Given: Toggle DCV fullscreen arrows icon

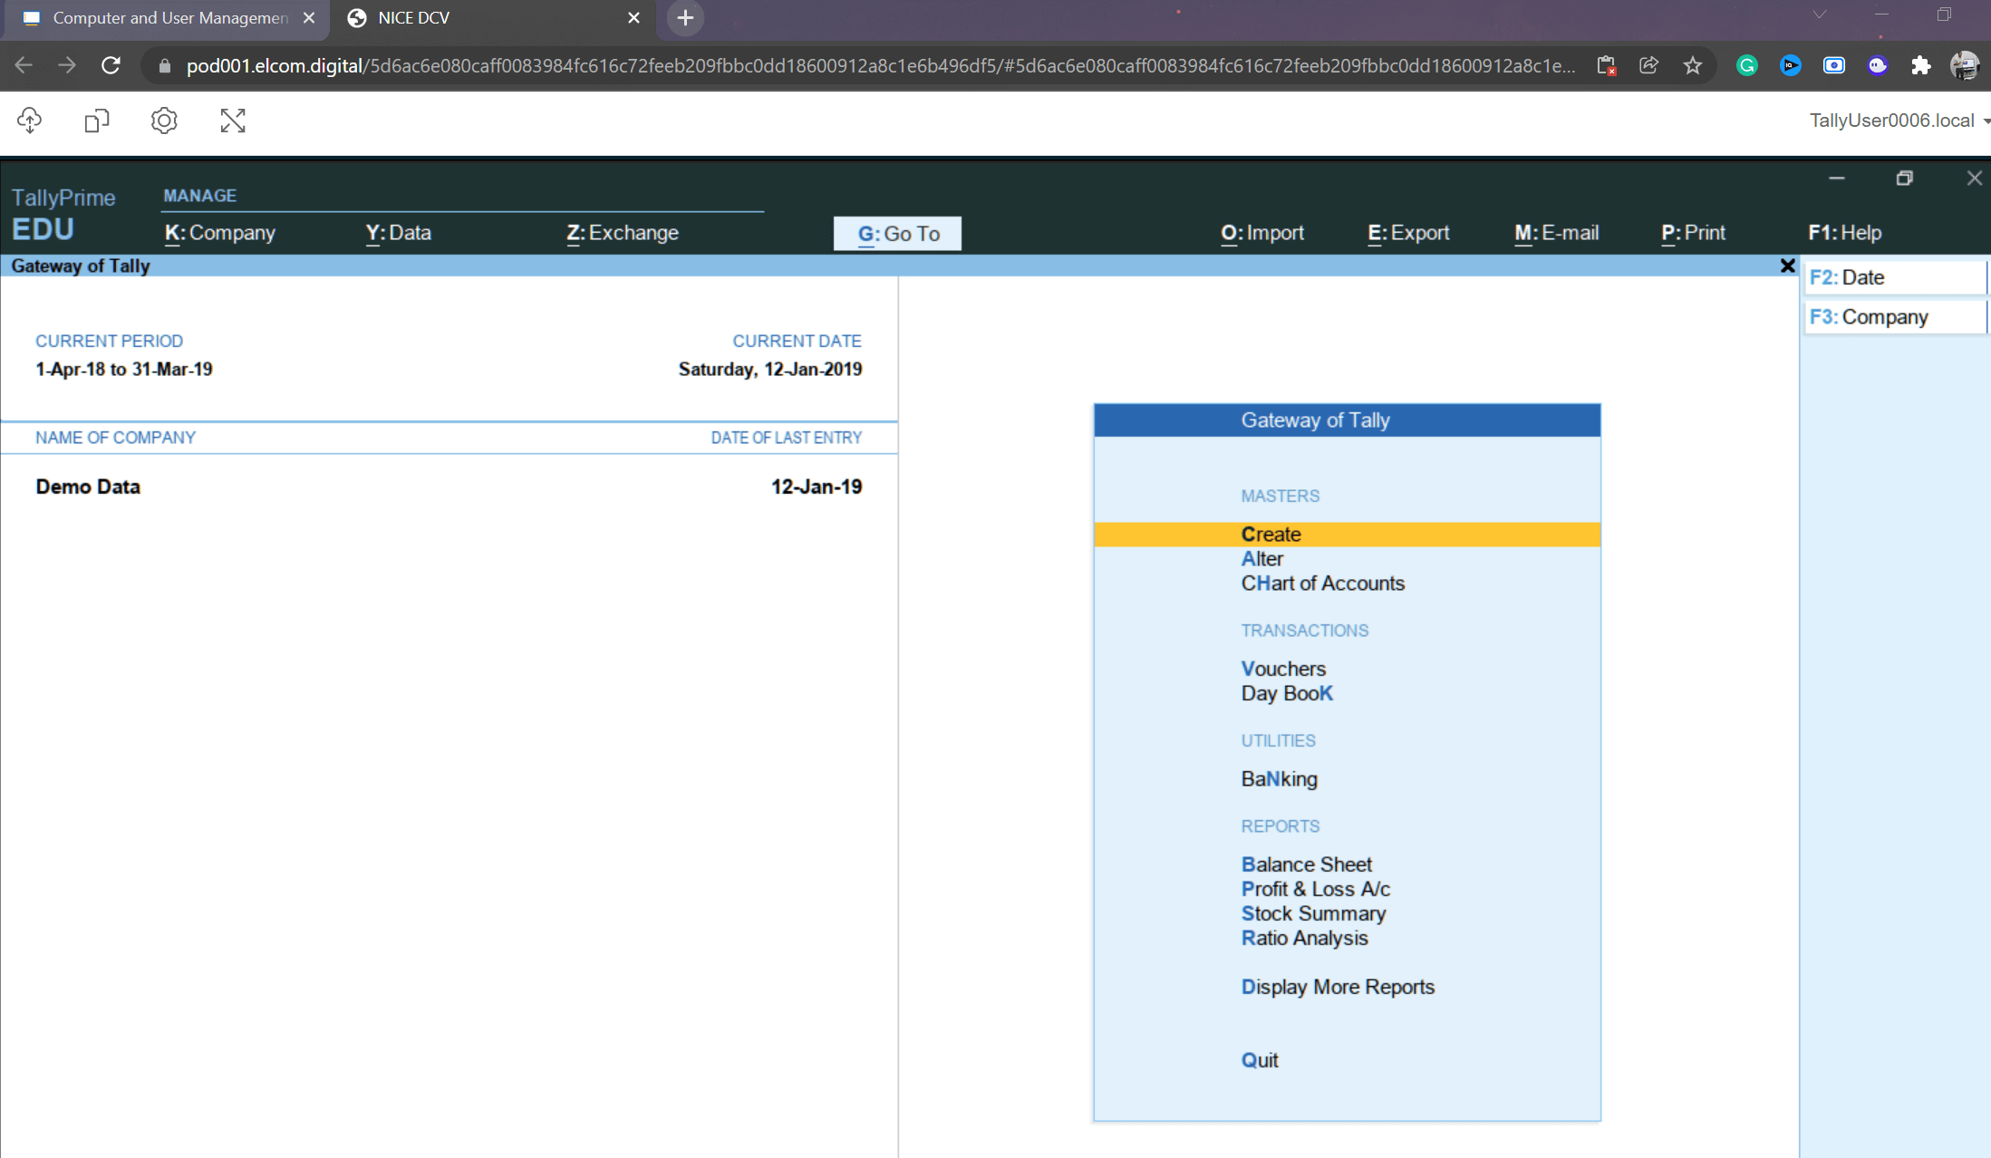Looking at the screenshot, I should (x=233, y=121).
